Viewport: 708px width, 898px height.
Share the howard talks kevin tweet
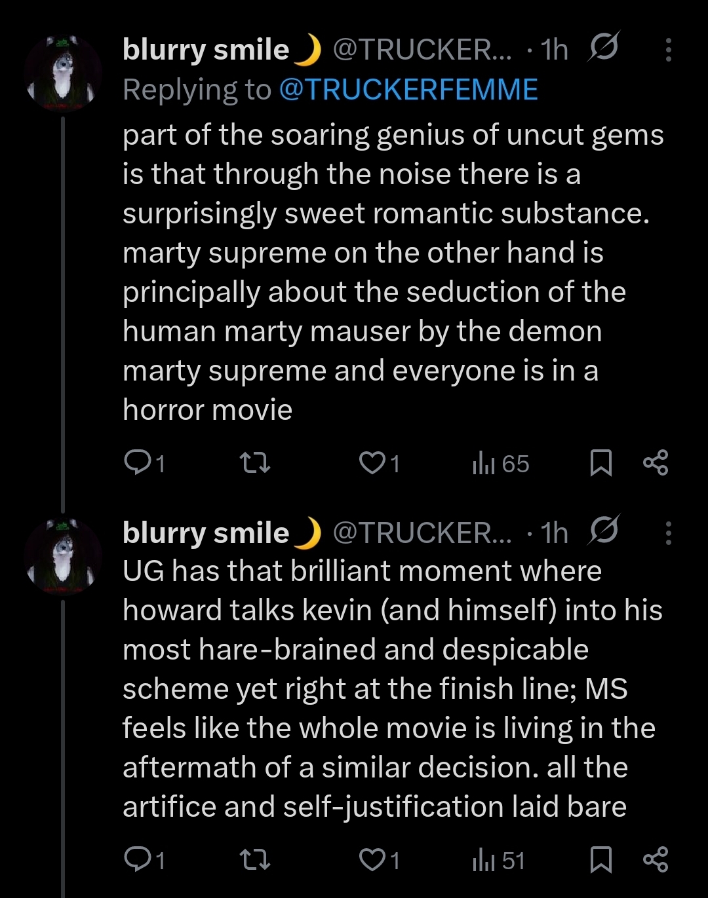[x=656, y=860]
